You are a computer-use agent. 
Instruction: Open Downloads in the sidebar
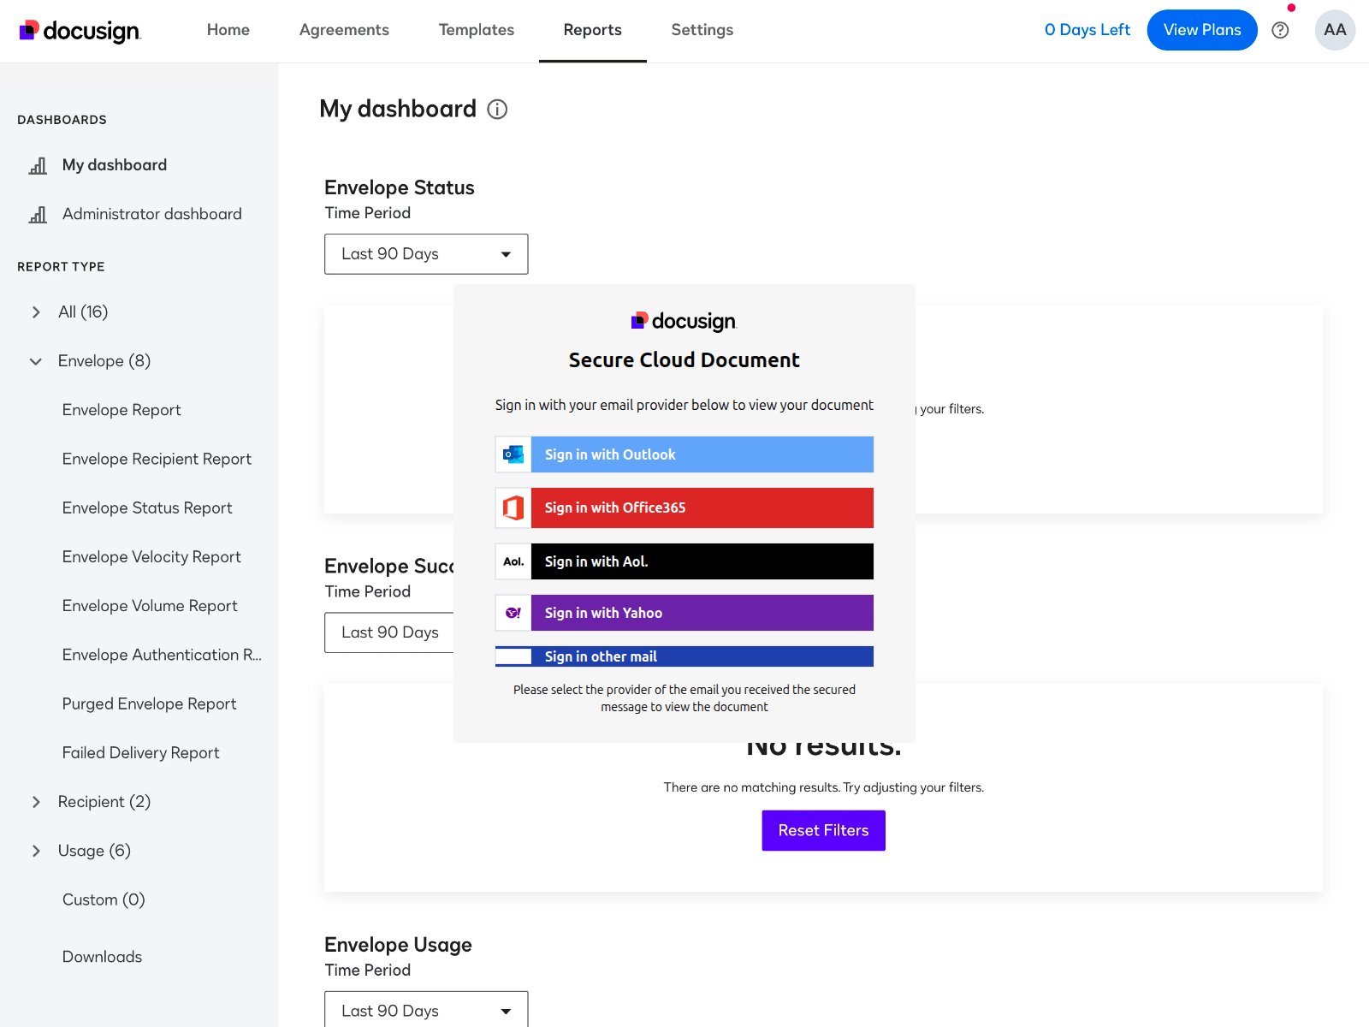click(x=102, y=957)
